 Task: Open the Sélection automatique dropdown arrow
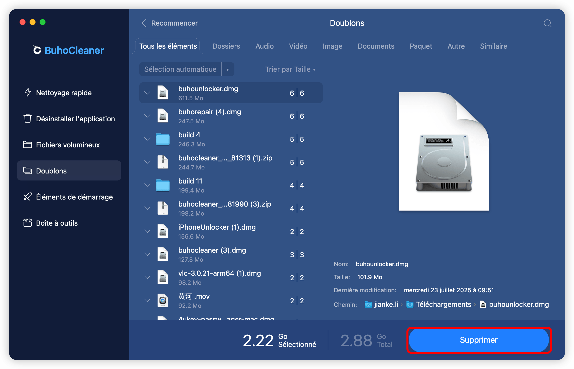[228, 69]
